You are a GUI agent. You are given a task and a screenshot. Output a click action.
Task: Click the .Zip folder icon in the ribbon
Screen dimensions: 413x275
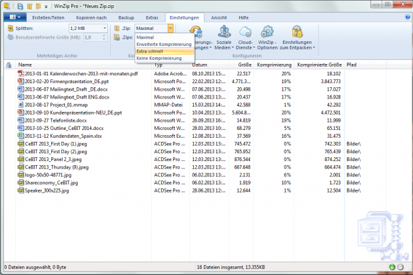coord(117,28)
